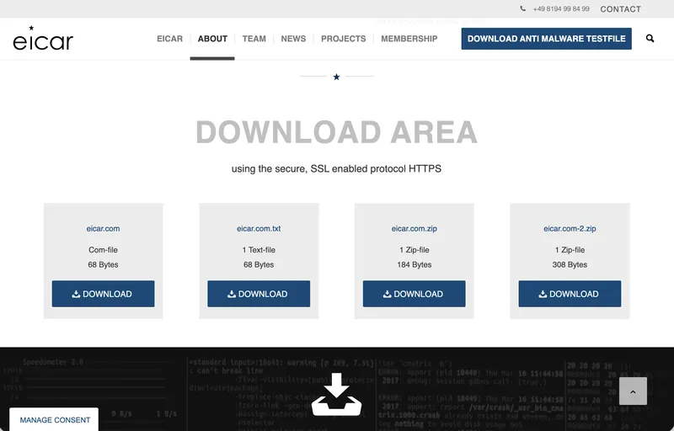Image resolution: width=674 pixels, height=431 pixels.
Task: Open the TEAM menu item
Action: 254,39
